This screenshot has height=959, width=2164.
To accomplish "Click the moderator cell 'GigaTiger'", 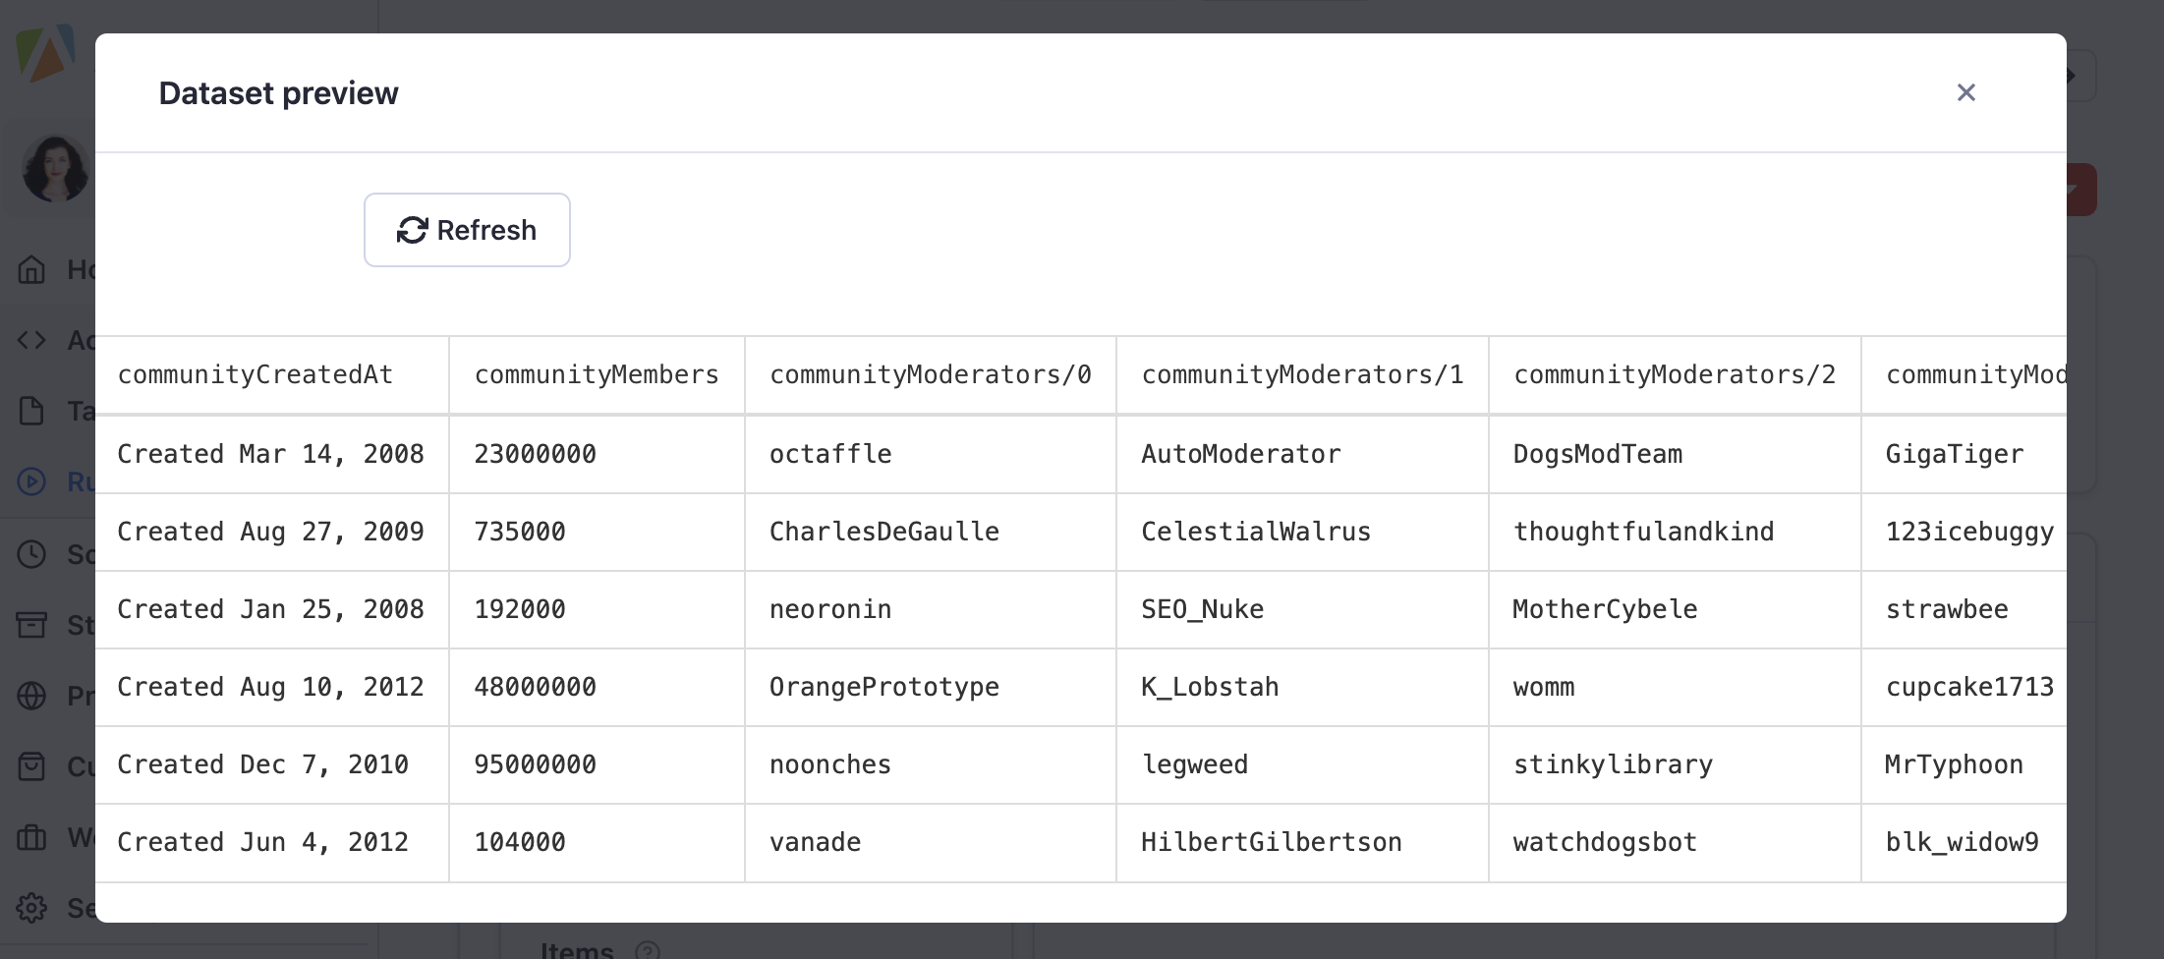I will pyautogui.click(x=1965, y=454).
